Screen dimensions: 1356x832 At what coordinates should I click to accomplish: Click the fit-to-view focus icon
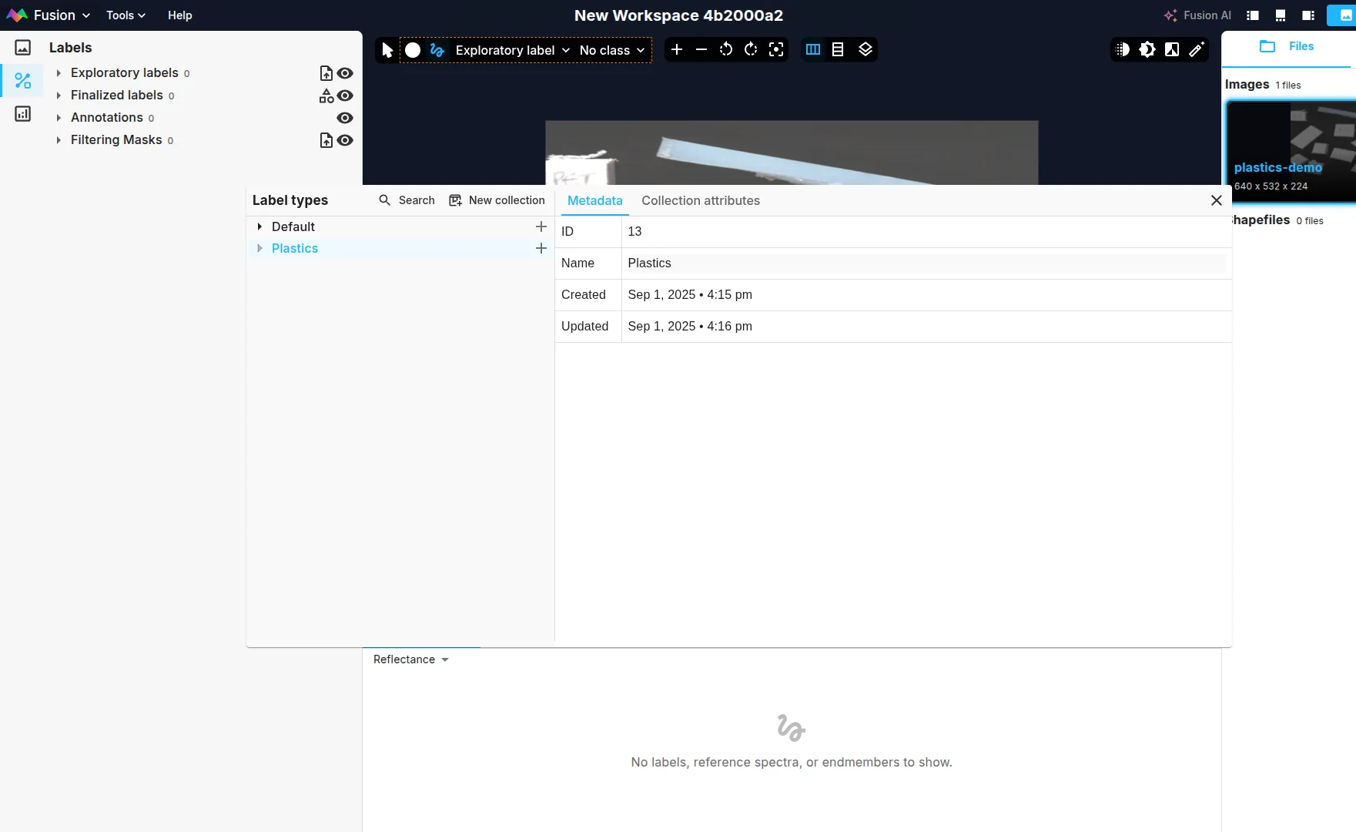776,50
